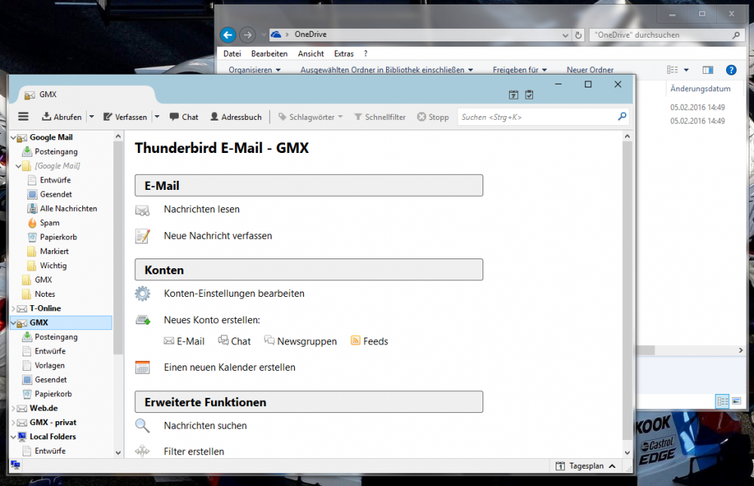Click Filter erstellen

pos(194,451)
